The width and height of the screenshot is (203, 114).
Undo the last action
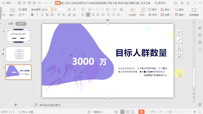point(39,3)
